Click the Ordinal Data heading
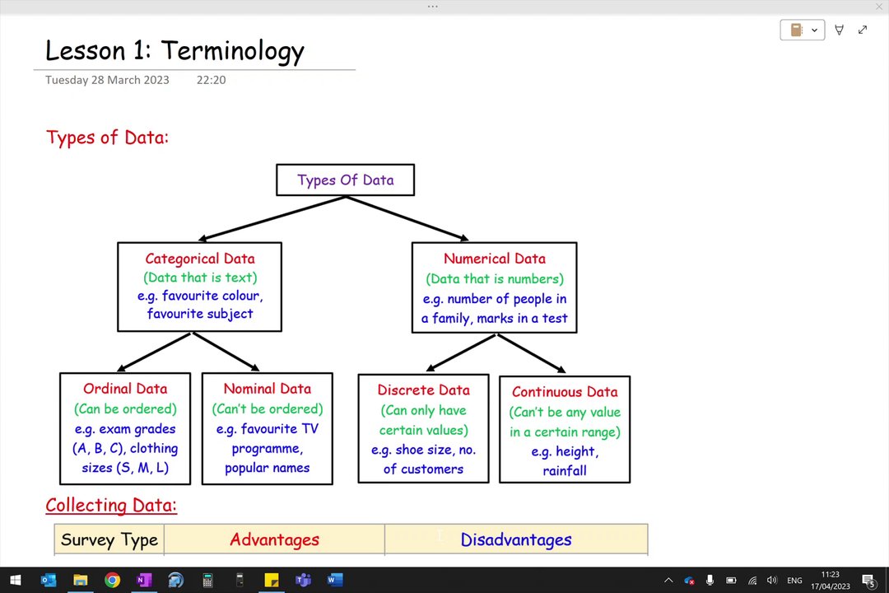The width and height of the screenshot is (889, 593). pos(125,389)
